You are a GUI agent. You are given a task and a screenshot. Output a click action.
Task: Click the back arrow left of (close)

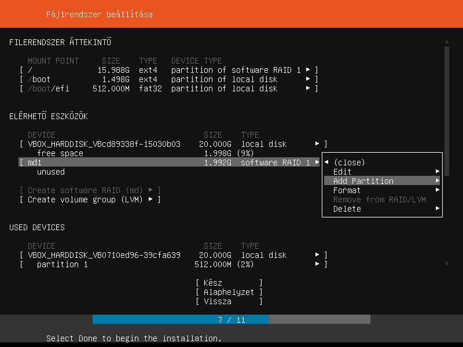point(326,163)
